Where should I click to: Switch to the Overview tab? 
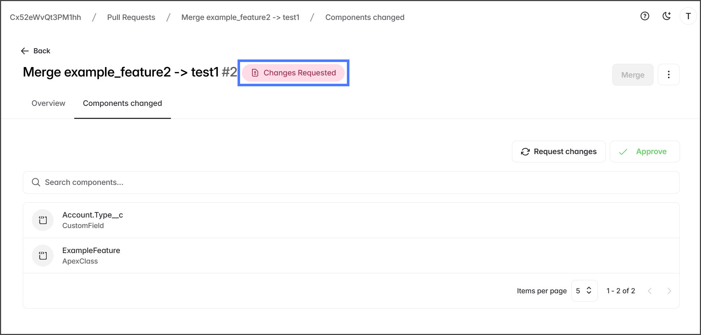[x=49, y=103]
